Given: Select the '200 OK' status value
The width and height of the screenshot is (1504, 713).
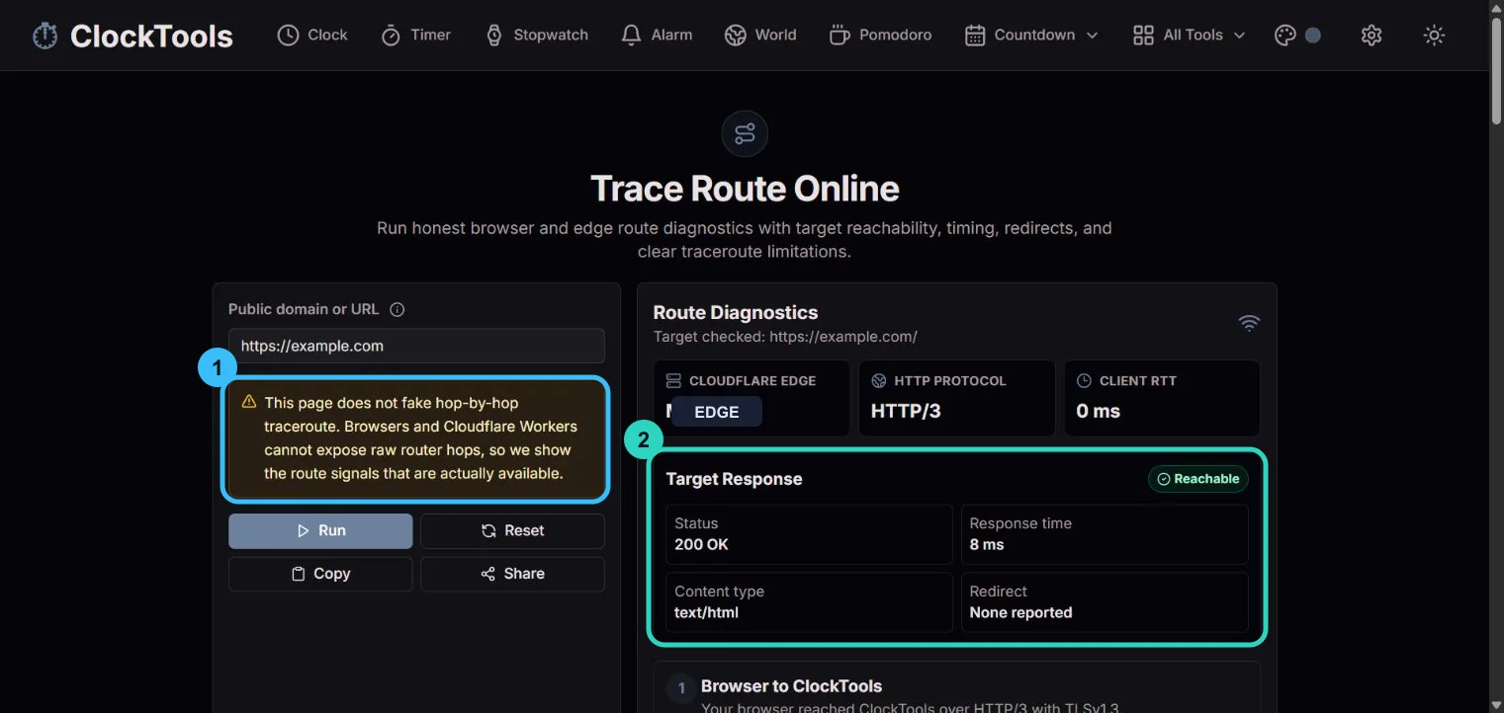Looking at the screenshot, I should click(701, 544).
